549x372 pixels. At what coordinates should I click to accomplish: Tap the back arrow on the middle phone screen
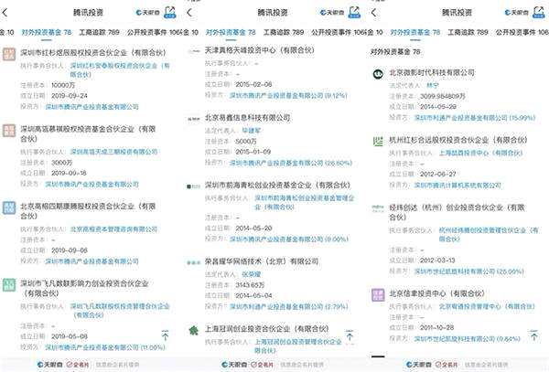click(189, 13)
